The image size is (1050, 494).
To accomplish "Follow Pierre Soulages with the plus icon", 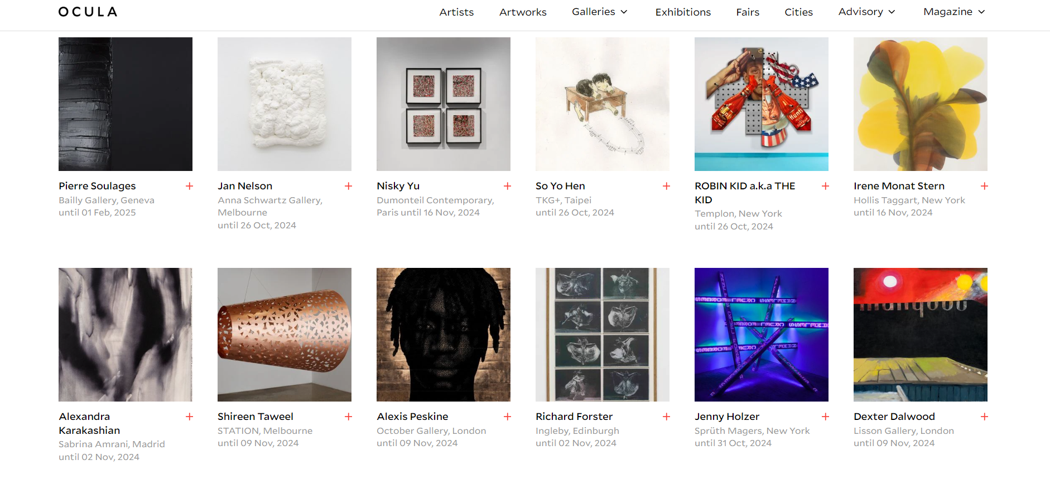I will (189, 186).
